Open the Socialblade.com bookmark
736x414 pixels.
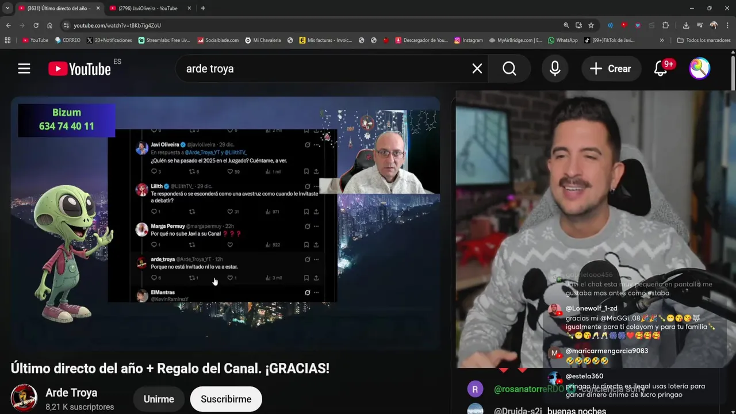click(x=218, y=40)
